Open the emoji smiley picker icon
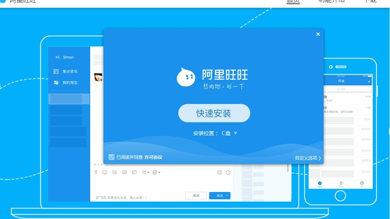This screenshot has width=390, height=219. [x=105, y=172]
